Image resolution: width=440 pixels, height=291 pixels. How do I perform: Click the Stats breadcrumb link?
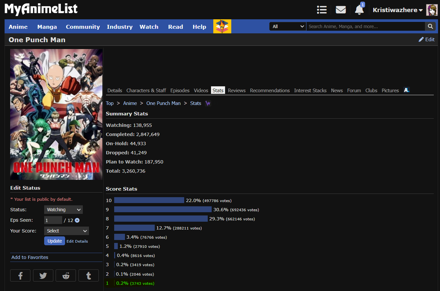[195, 103]
